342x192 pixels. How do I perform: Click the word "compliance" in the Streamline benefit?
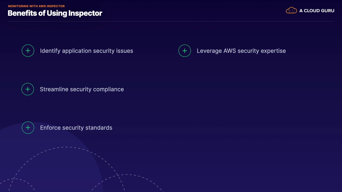[108, 89]
